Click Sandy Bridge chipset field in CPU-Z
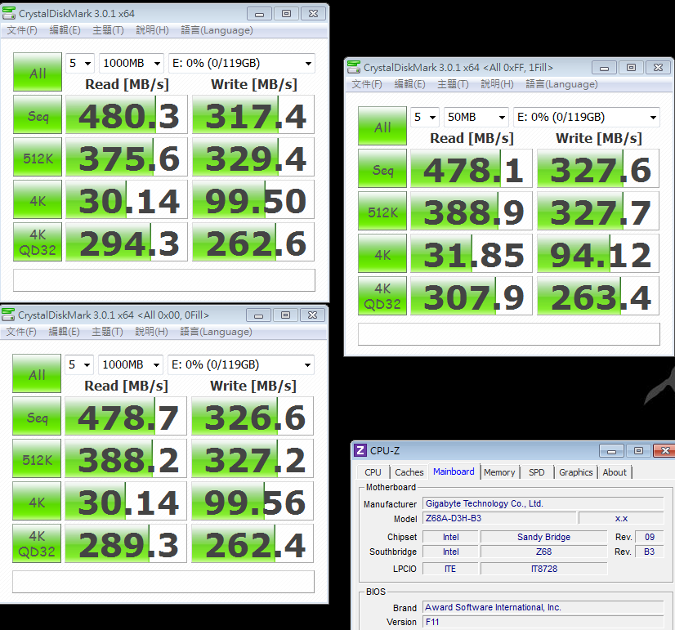Screen dimensions: 675x630 (543, 537)
